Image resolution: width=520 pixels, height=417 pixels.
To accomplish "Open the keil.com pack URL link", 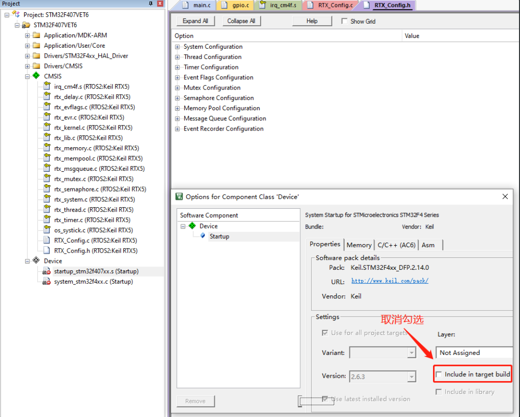I will [x=389, y=282].
